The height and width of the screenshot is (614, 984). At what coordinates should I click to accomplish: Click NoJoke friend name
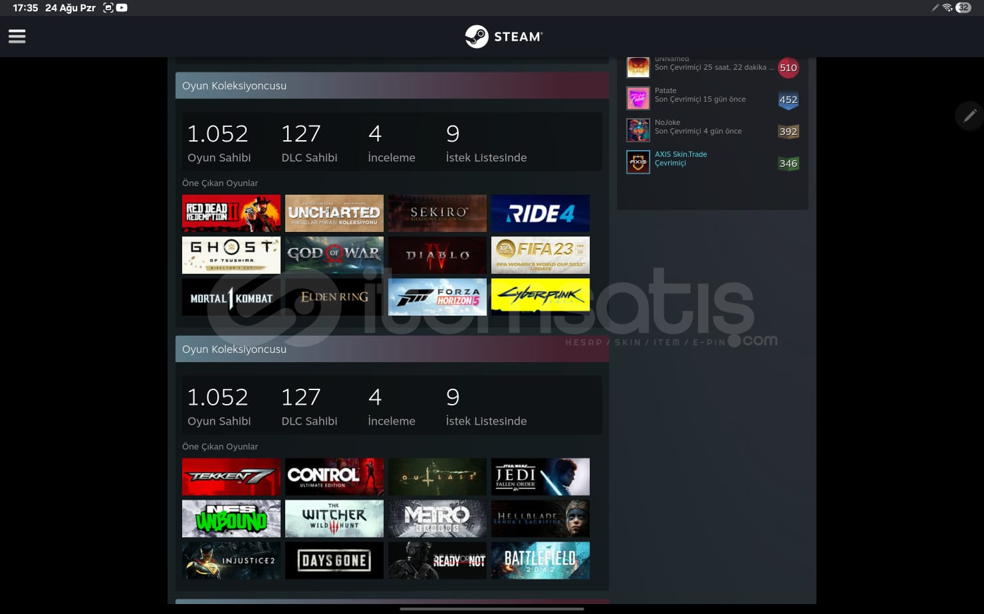pyautogui.click(x=668, y=122)
